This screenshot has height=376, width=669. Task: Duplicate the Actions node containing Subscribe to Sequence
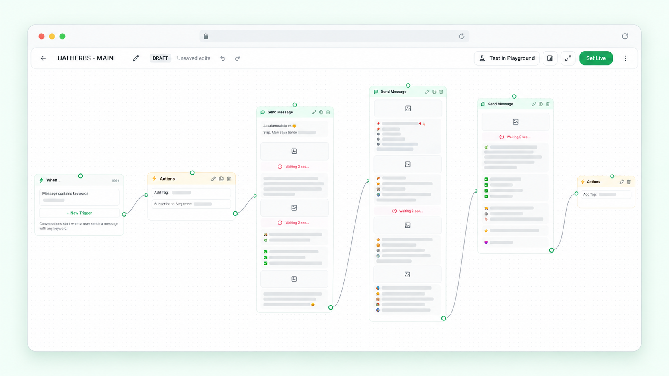(x=221, y=179)
